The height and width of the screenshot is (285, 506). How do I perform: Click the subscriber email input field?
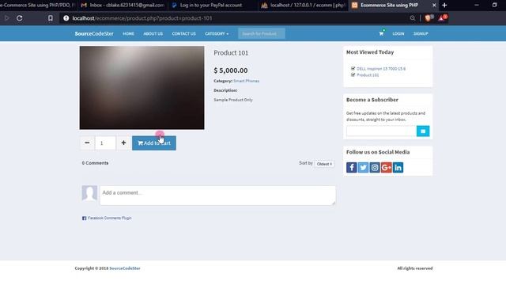pos(381,131)
